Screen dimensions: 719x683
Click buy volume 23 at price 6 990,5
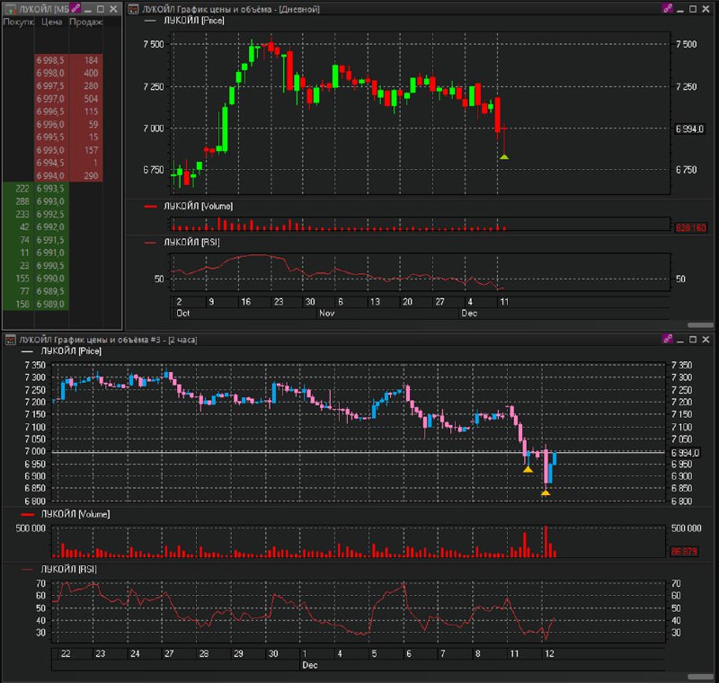(x=24, y=266)
